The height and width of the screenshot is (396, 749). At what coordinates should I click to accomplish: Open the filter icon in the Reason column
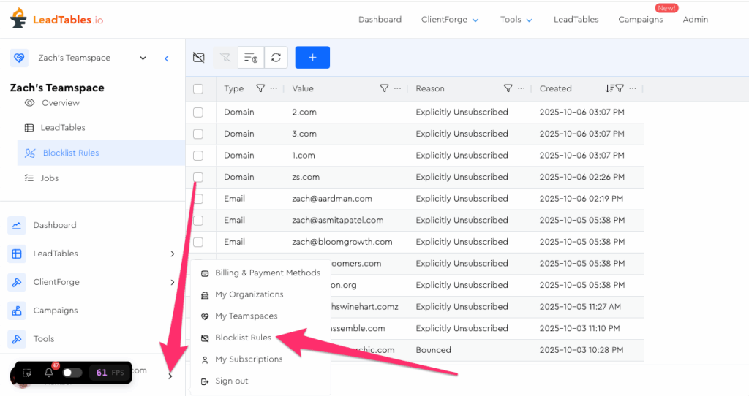pyautogui.click(x=508, y=88)
